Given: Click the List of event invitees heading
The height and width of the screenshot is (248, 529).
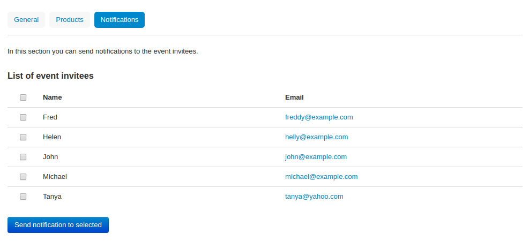Looking at the screenshot, I should click(x=50, y=76).
